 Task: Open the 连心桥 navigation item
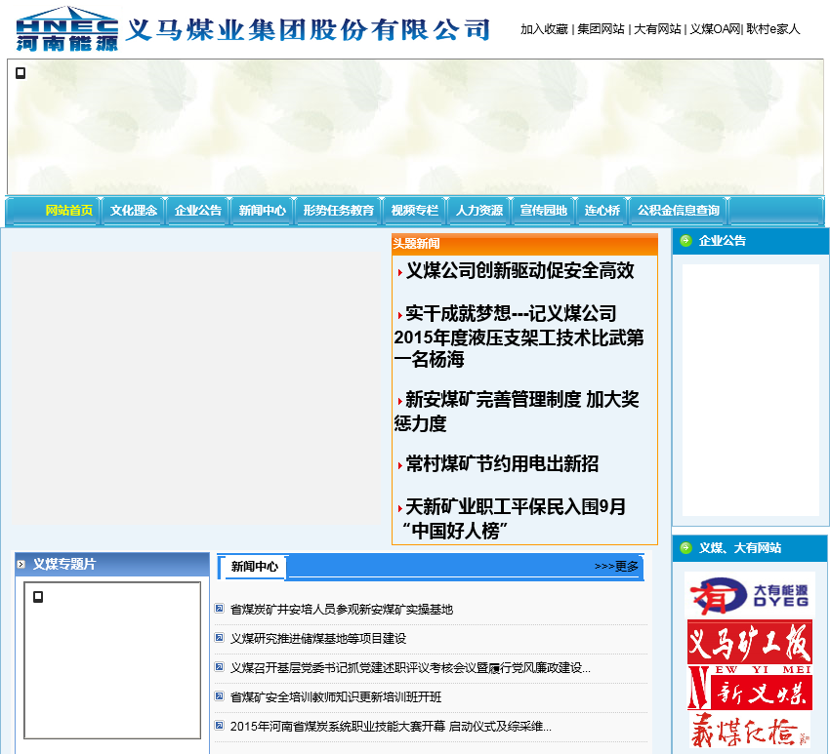click(602, 211)
